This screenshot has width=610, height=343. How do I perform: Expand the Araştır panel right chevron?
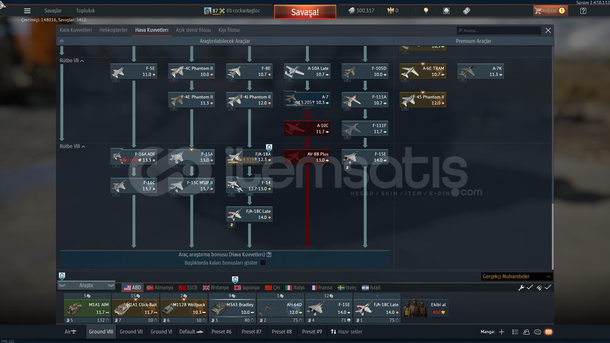pyautogui.click(x=111, y=286)
